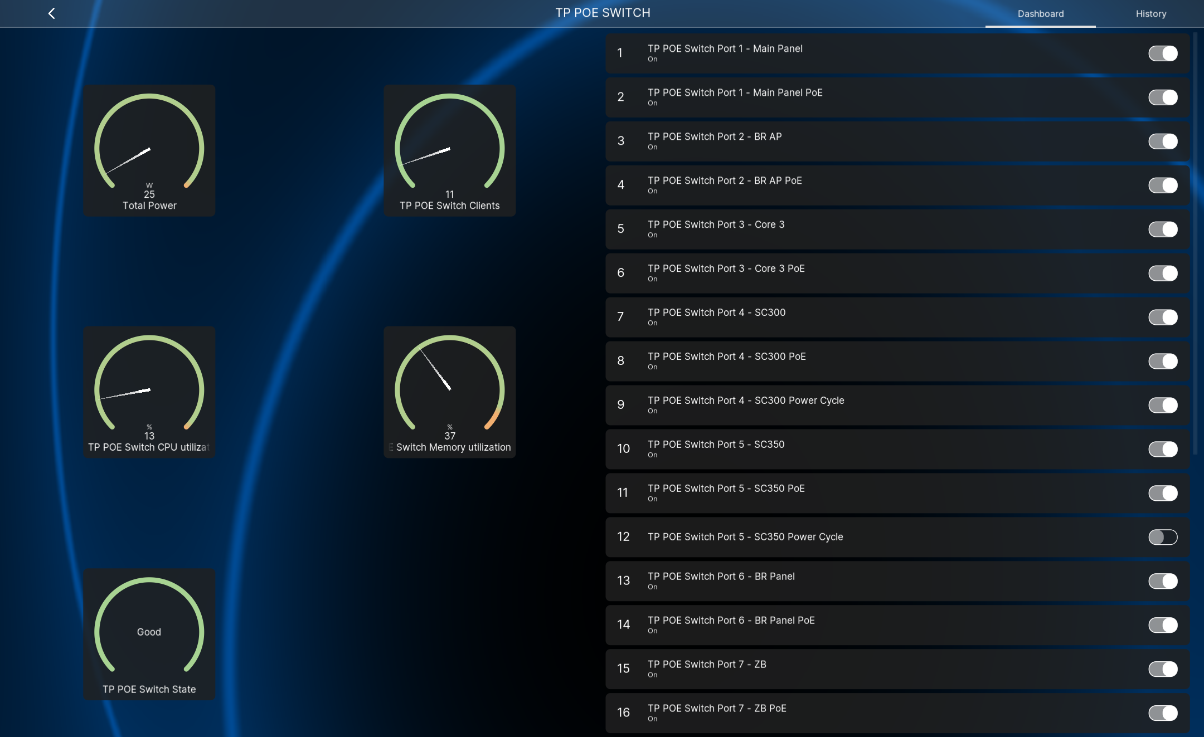This screenshot has width=1204, height=737.
Task: Turn off Port 7 ZB PoE toggle
Action: [1163, 713]
